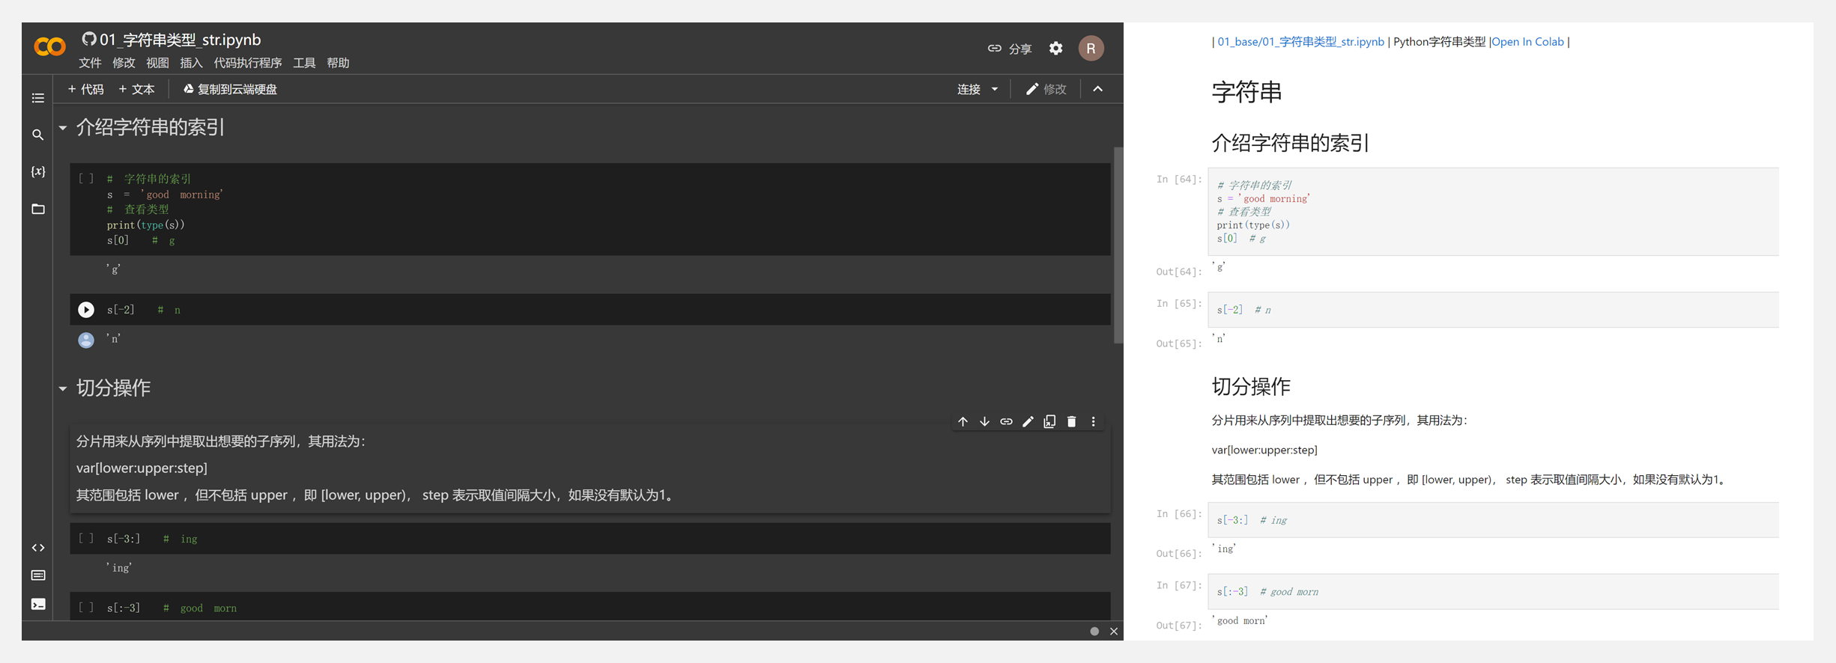Click the run bracket of the s[:-3] cell
Viewport: 1836px width, 663px height.
pyautogui.click(x=86, y=608)
